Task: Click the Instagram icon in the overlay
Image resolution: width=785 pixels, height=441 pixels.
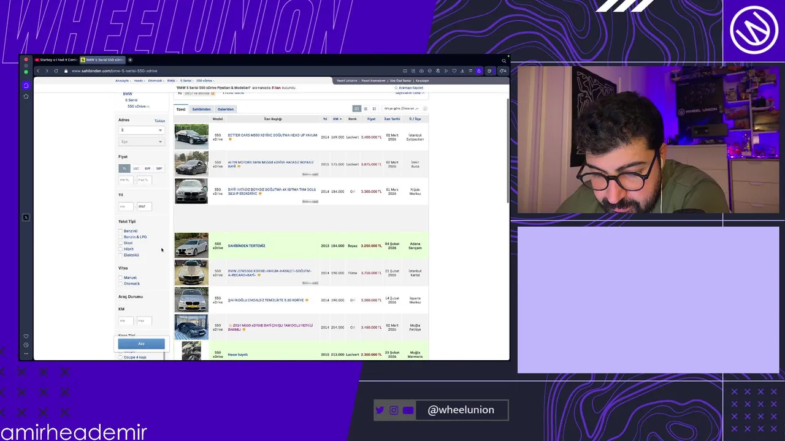Action: point(394,410)
